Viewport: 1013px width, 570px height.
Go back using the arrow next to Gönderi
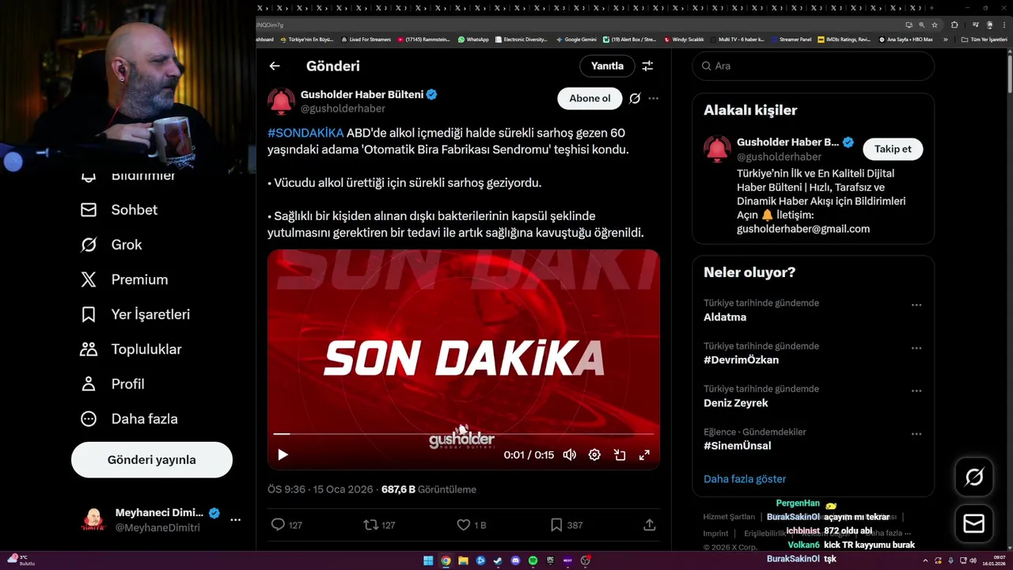tap(275, 66)
